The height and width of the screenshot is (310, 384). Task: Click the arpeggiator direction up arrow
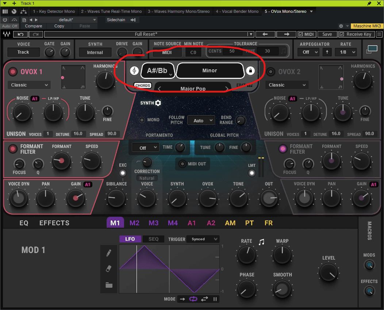(327, 52)
